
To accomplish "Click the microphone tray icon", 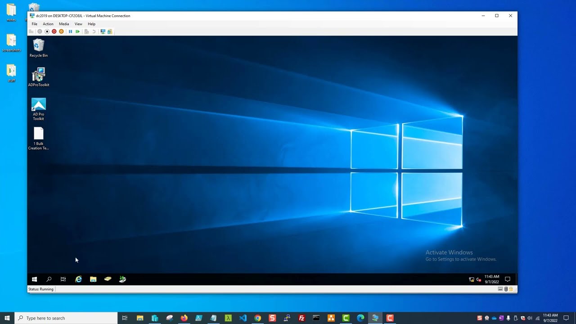I will click(x=508, y=318).
